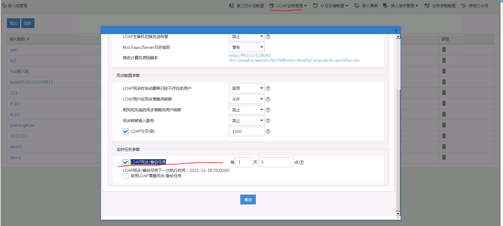Open the hxd接入组 group link
The width and height of the screenshot is (503, 226).
(19, 71)
